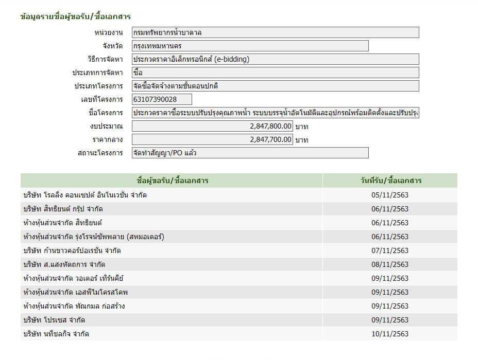Click the วิธีการจัดหา e-bidding field
The height and width of the screenshot is (360, 478).
click(275, 59)
